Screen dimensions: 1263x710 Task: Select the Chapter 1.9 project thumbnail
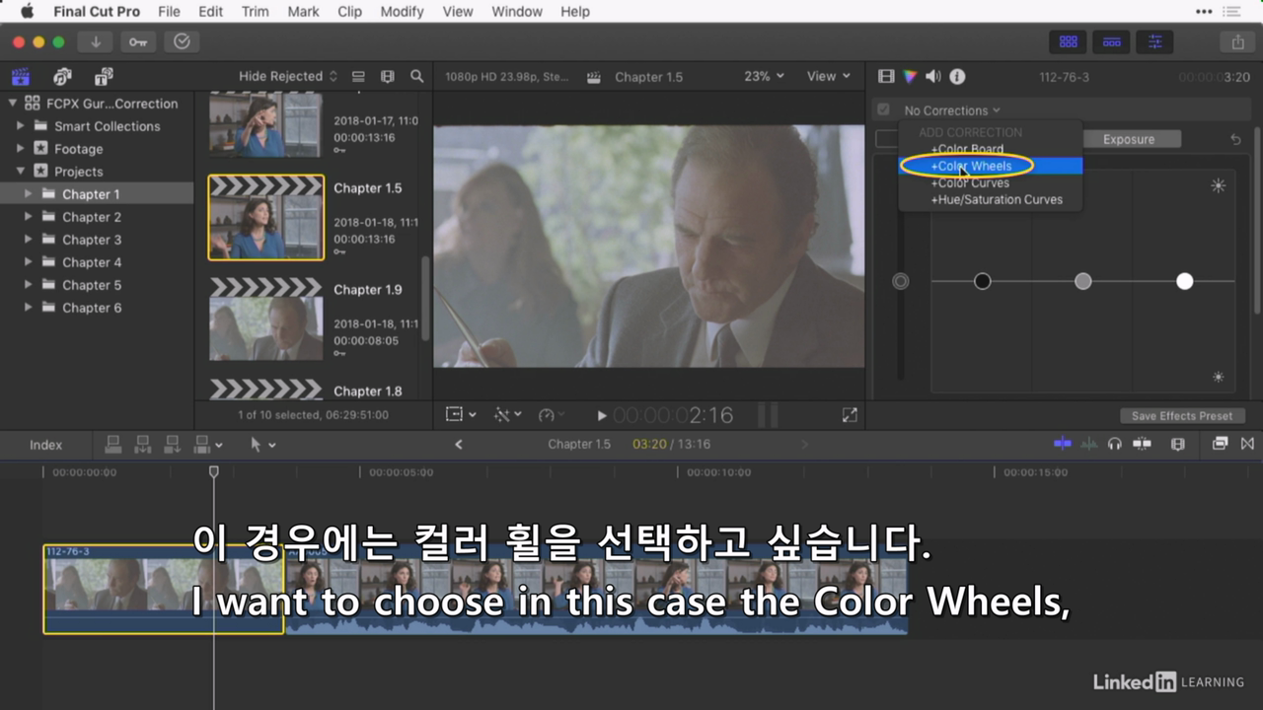(265, 319)
